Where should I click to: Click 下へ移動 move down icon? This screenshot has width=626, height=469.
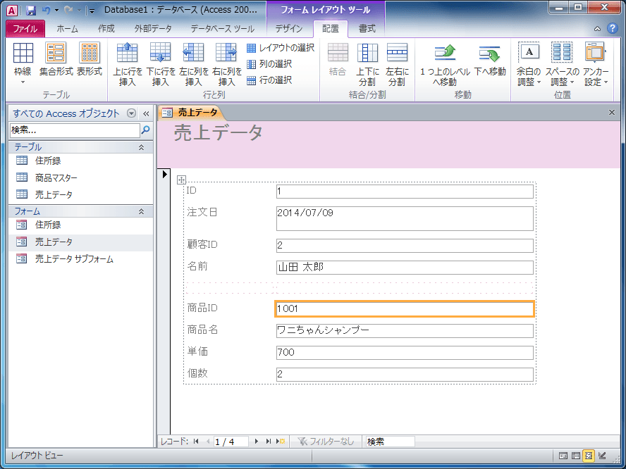pyautogui.click(x=490, y=59)
